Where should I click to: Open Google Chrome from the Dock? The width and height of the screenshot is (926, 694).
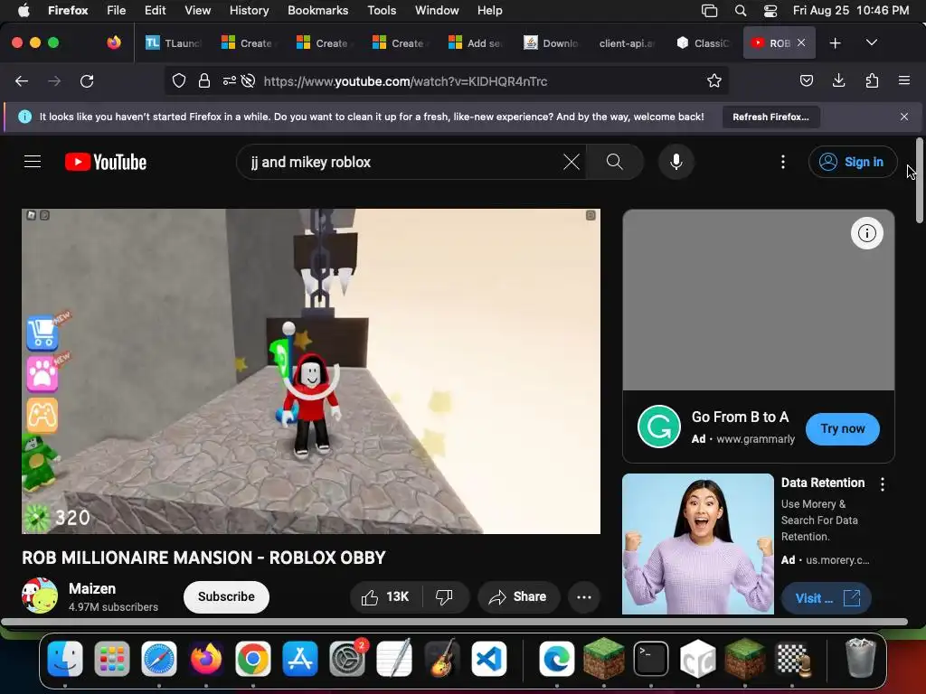[x=253, y=659]
